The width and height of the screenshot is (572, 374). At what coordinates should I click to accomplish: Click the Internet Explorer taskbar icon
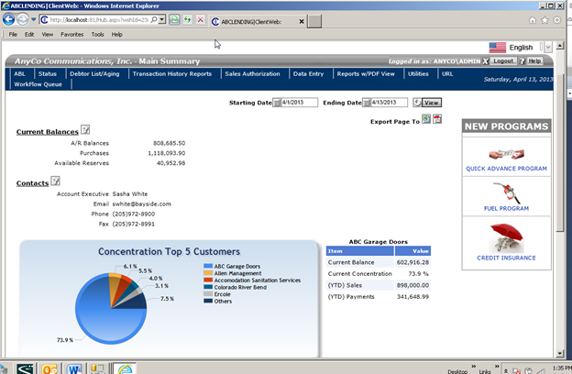tap(125, 368)
